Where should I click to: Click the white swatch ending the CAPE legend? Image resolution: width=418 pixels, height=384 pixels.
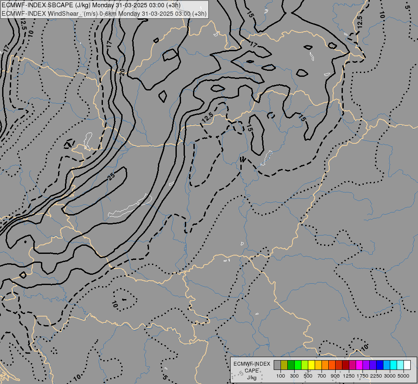point(407,365)
